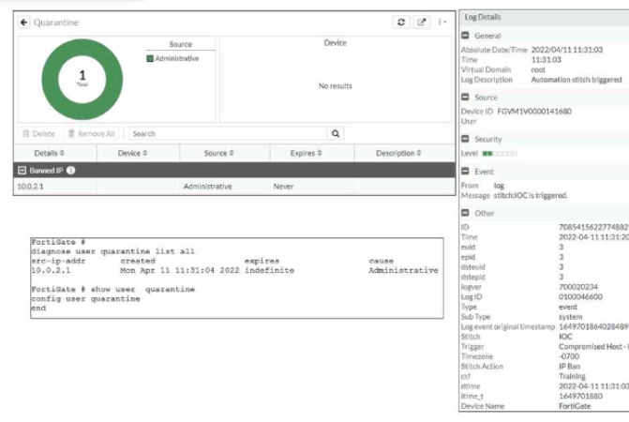Click the logver value 700020234
Viewport: 629px width, 422px height.
(x=577, y=287)
